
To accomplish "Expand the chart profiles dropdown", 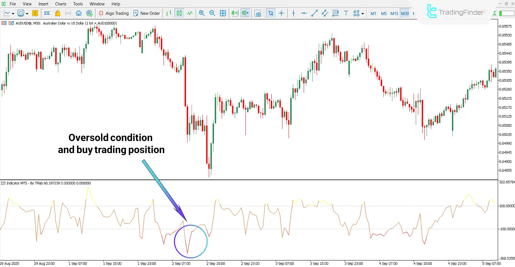I will (27, 13).
